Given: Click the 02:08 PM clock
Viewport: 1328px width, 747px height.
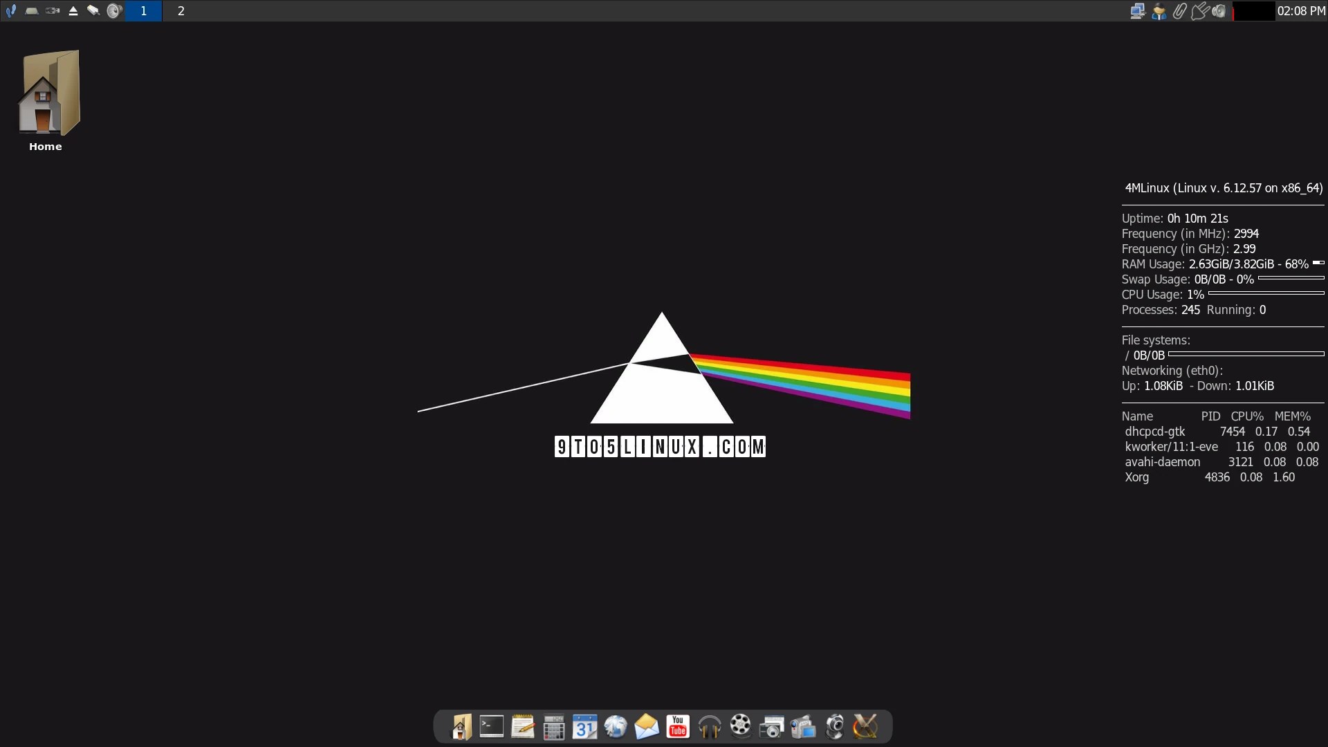Looking at the screenshot, I should [1301, 10].
